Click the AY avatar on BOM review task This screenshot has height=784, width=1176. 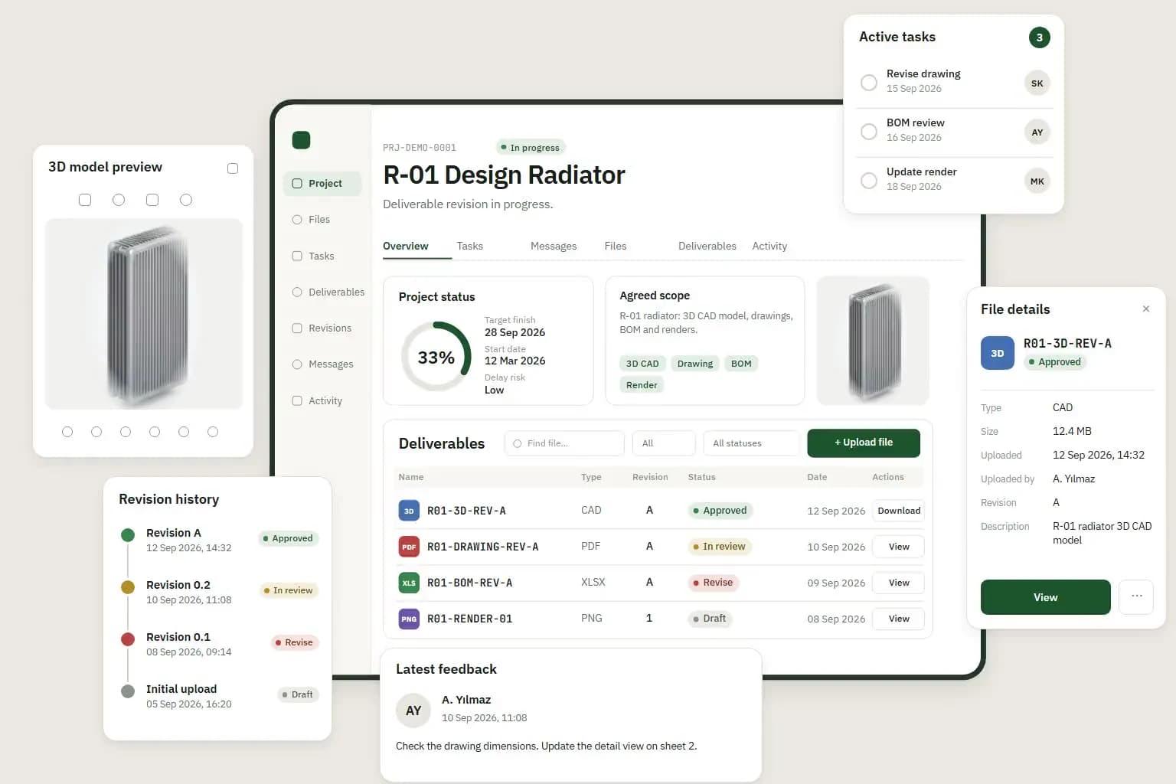[1037, 132]
